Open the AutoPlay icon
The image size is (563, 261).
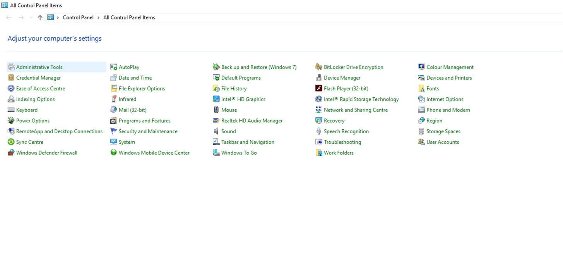coord(114,67)
